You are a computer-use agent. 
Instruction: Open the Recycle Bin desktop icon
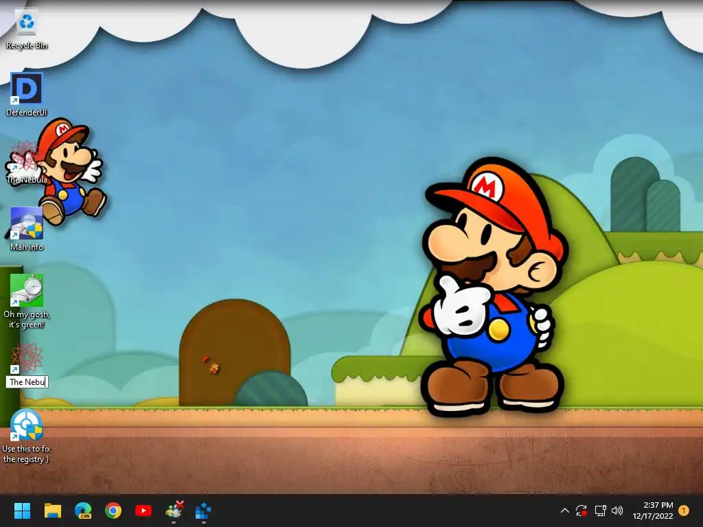click(27, 30)
